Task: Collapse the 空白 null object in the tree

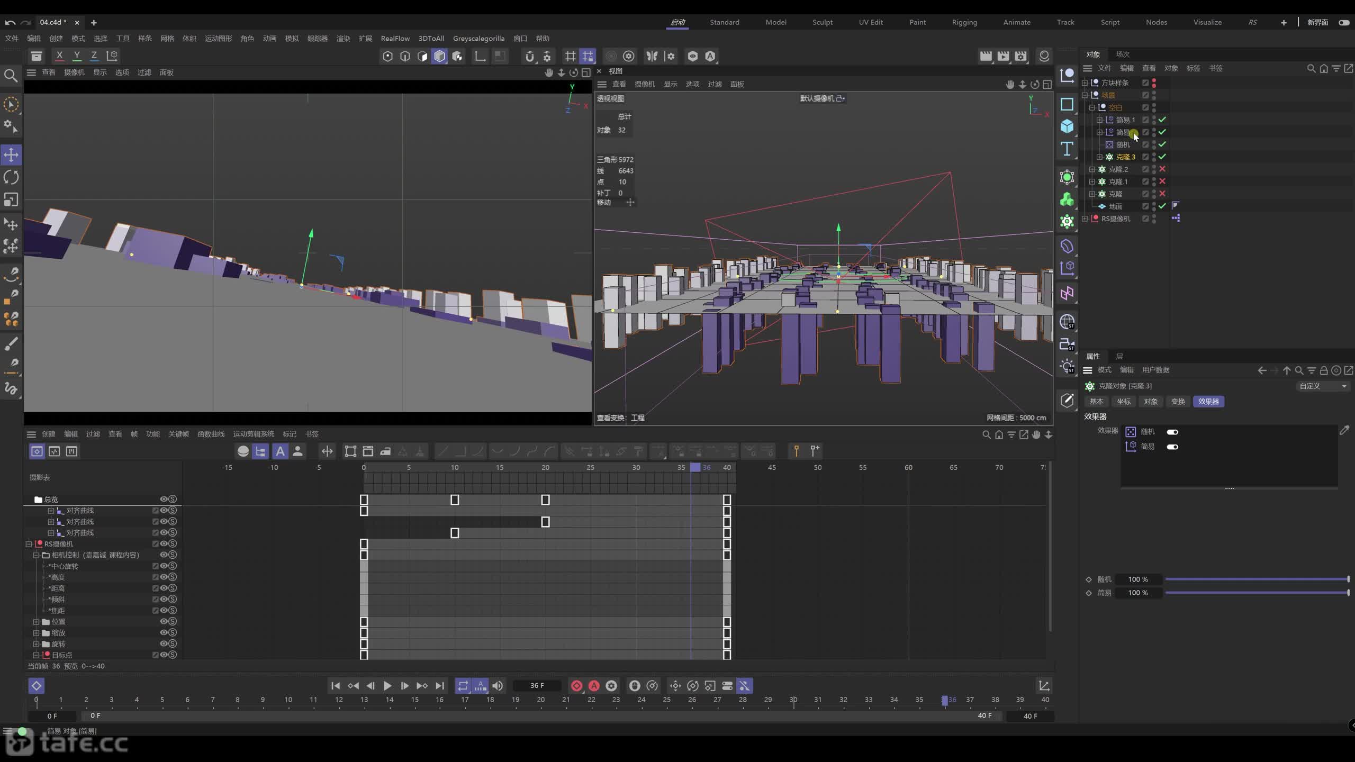Action: (x=1092, y=107)
